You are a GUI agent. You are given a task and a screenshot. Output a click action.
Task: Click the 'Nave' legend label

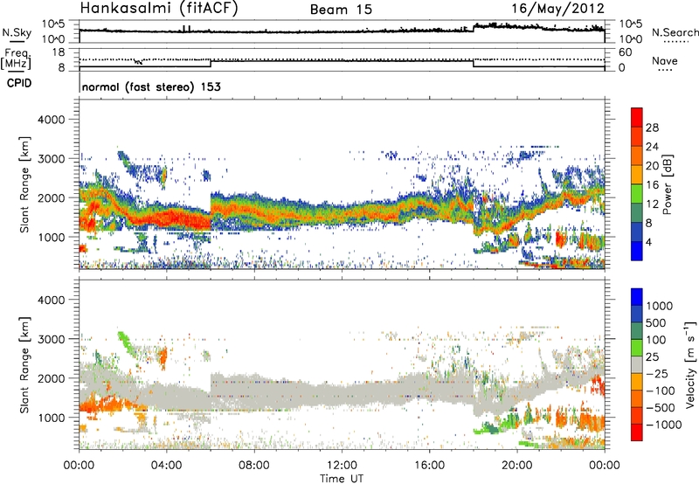[665, 61]
